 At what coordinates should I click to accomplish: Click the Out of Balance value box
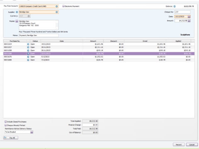pyautogui.click(x=90, y=132)
